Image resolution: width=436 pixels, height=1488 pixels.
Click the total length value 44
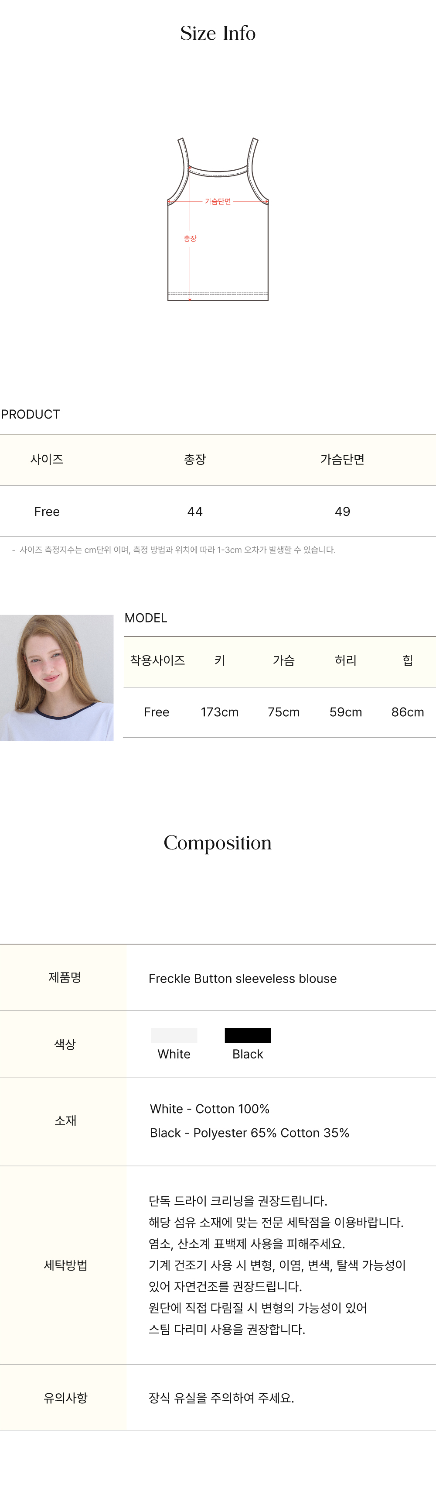pos(195,511)
